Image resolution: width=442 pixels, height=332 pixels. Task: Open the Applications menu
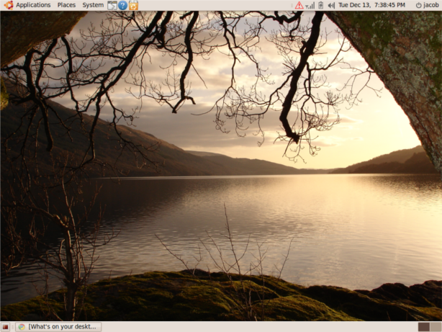coord(33,5)
